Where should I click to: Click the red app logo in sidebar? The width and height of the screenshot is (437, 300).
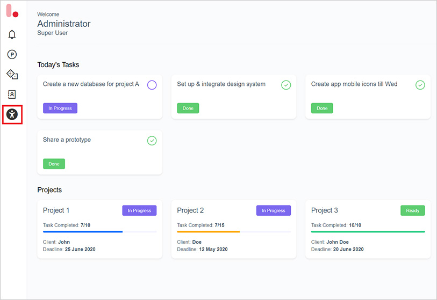(x=12, y=11)
